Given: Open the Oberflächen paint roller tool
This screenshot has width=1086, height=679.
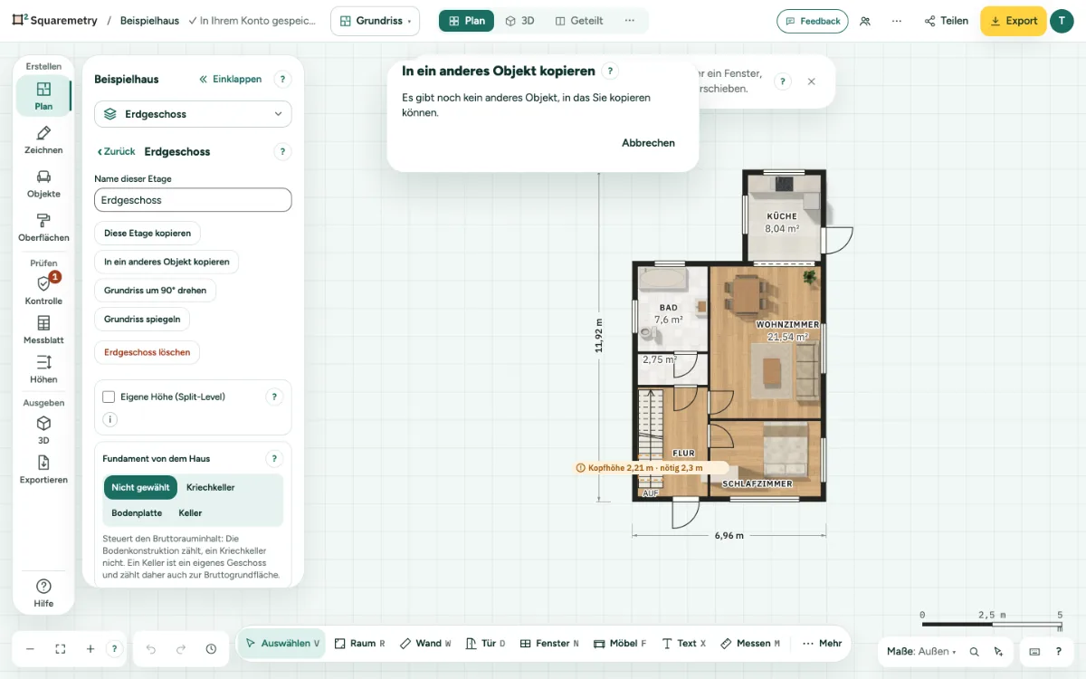Looking at the screenshot, I should (x=43, y=227).
